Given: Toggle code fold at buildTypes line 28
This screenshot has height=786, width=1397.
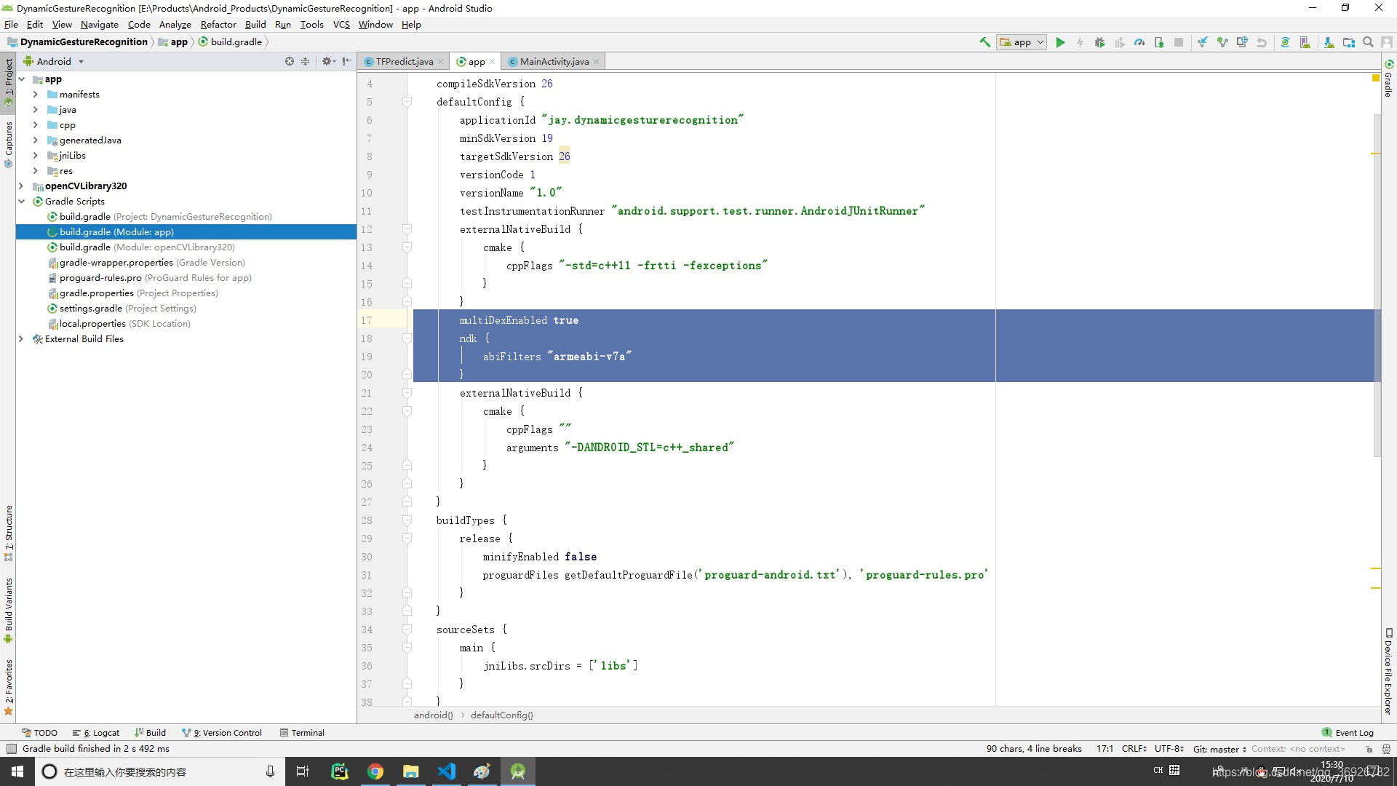Looking at the screenshot, I should [x=407, y=520].
